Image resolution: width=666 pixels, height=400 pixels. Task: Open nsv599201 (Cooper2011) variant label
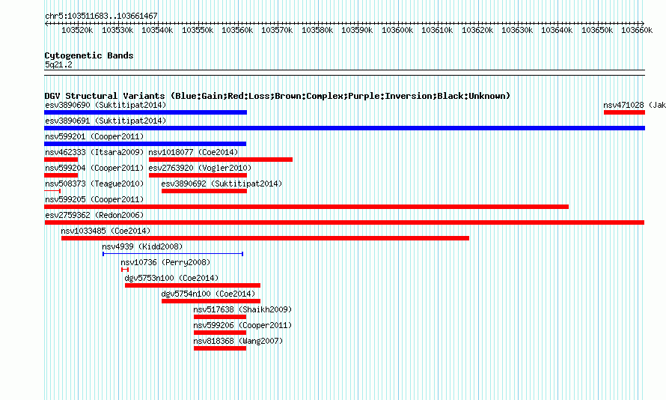pos(94,136)
